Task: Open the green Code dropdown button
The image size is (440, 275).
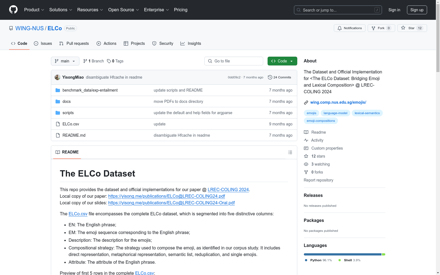Action: point(282,61)
